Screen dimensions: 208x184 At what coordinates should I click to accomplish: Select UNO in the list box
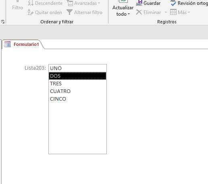pyautogui.click(x=77, y=68)
